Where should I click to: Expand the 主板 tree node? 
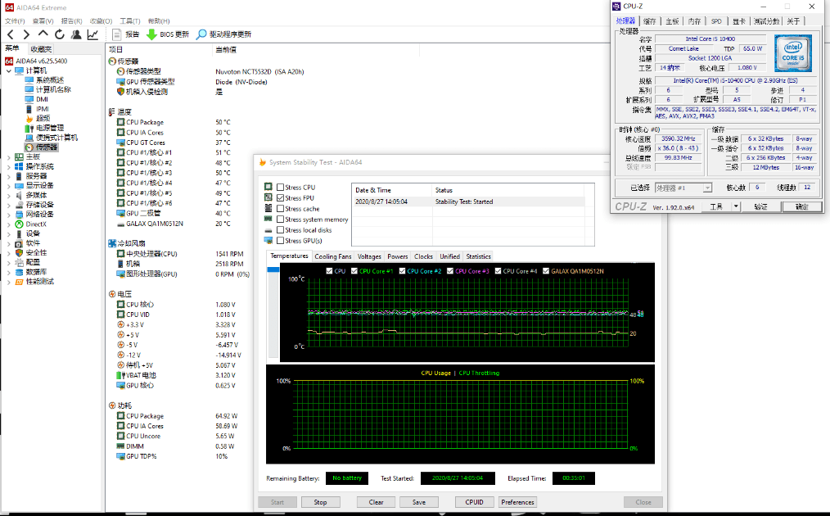click(9, 156)
